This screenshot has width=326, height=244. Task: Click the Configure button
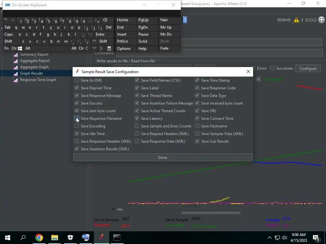click(308, 69)
